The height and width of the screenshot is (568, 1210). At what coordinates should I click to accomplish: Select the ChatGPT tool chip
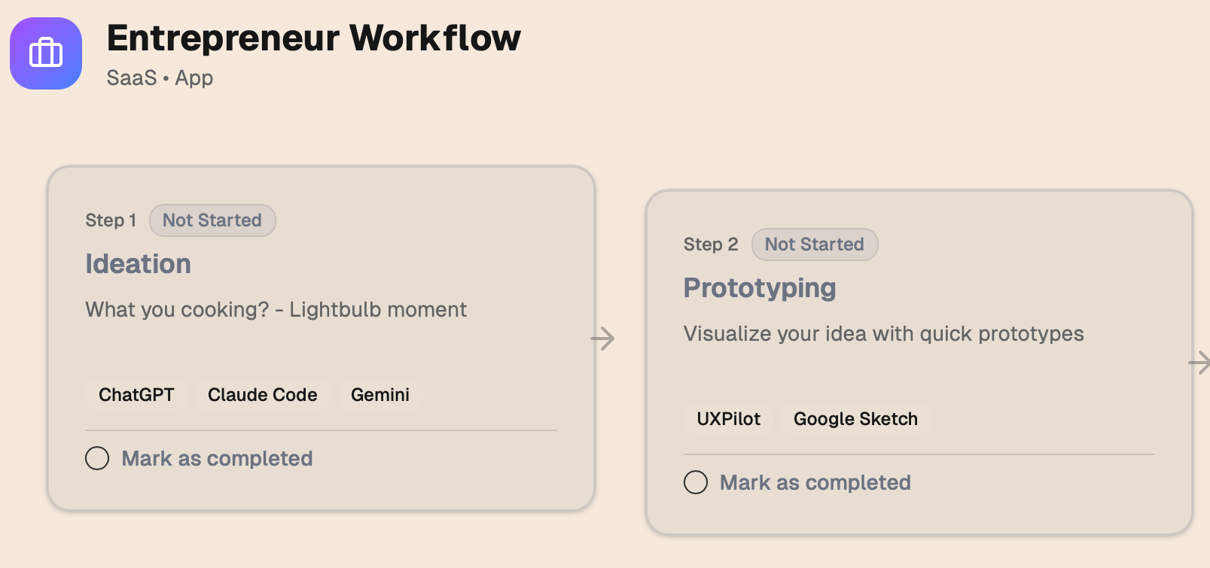tap(136, 395)
